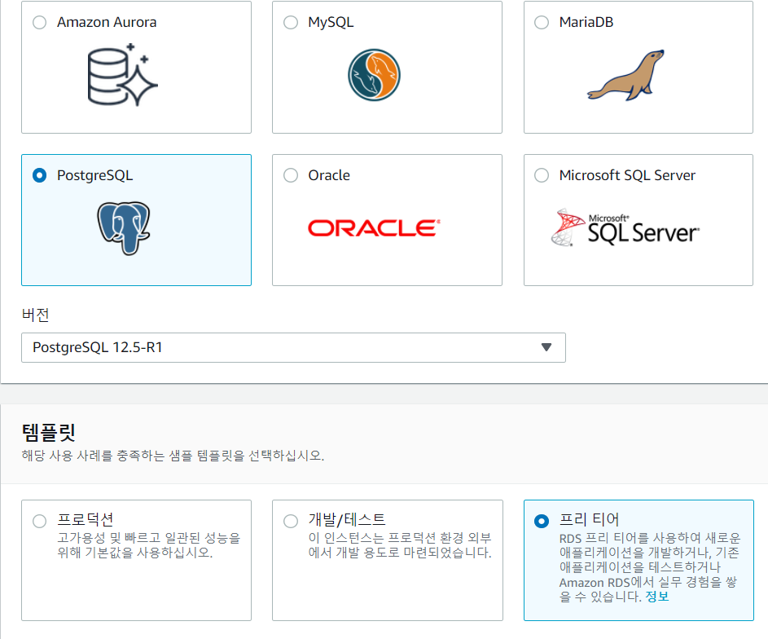Image resolution: width=768 pixels, height=639 pixels.
Task: Select the Microsoft SQL Server radio button
Action: coord(542,175)
